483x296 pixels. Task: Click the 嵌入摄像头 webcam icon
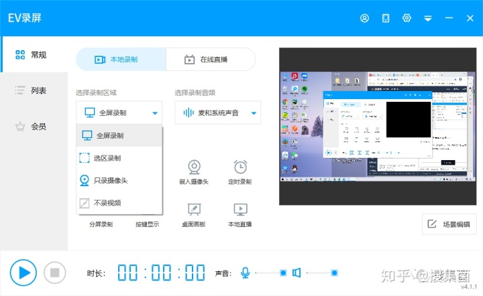coord(194,167)
